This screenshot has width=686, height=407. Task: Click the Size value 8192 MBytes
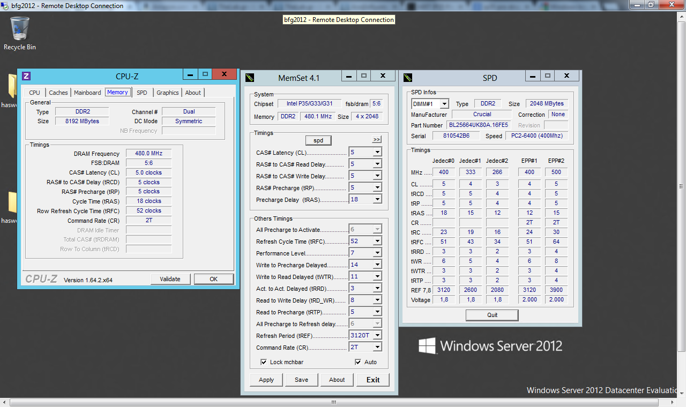tap(83, 121)
